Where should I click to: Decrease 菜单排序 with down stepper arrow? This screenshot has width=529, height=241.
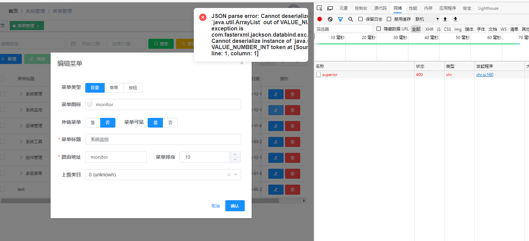tap(235, 159)
